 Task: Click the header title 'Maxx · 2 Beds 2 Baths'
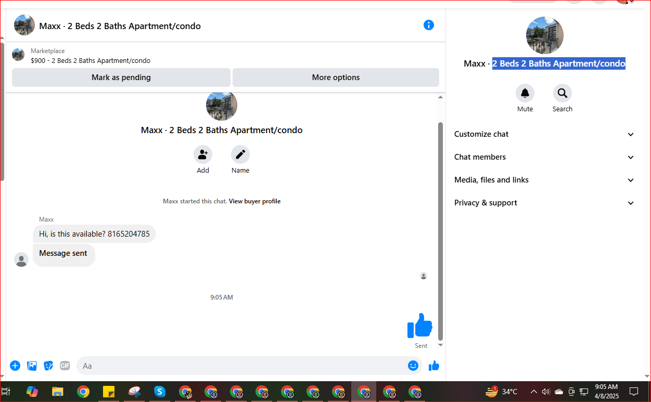coord(120,26)
